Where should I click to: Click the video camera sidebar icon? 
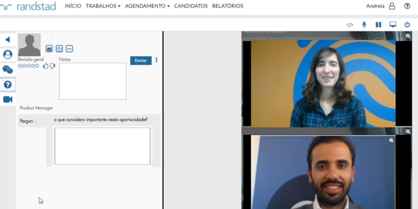[8, 99]
